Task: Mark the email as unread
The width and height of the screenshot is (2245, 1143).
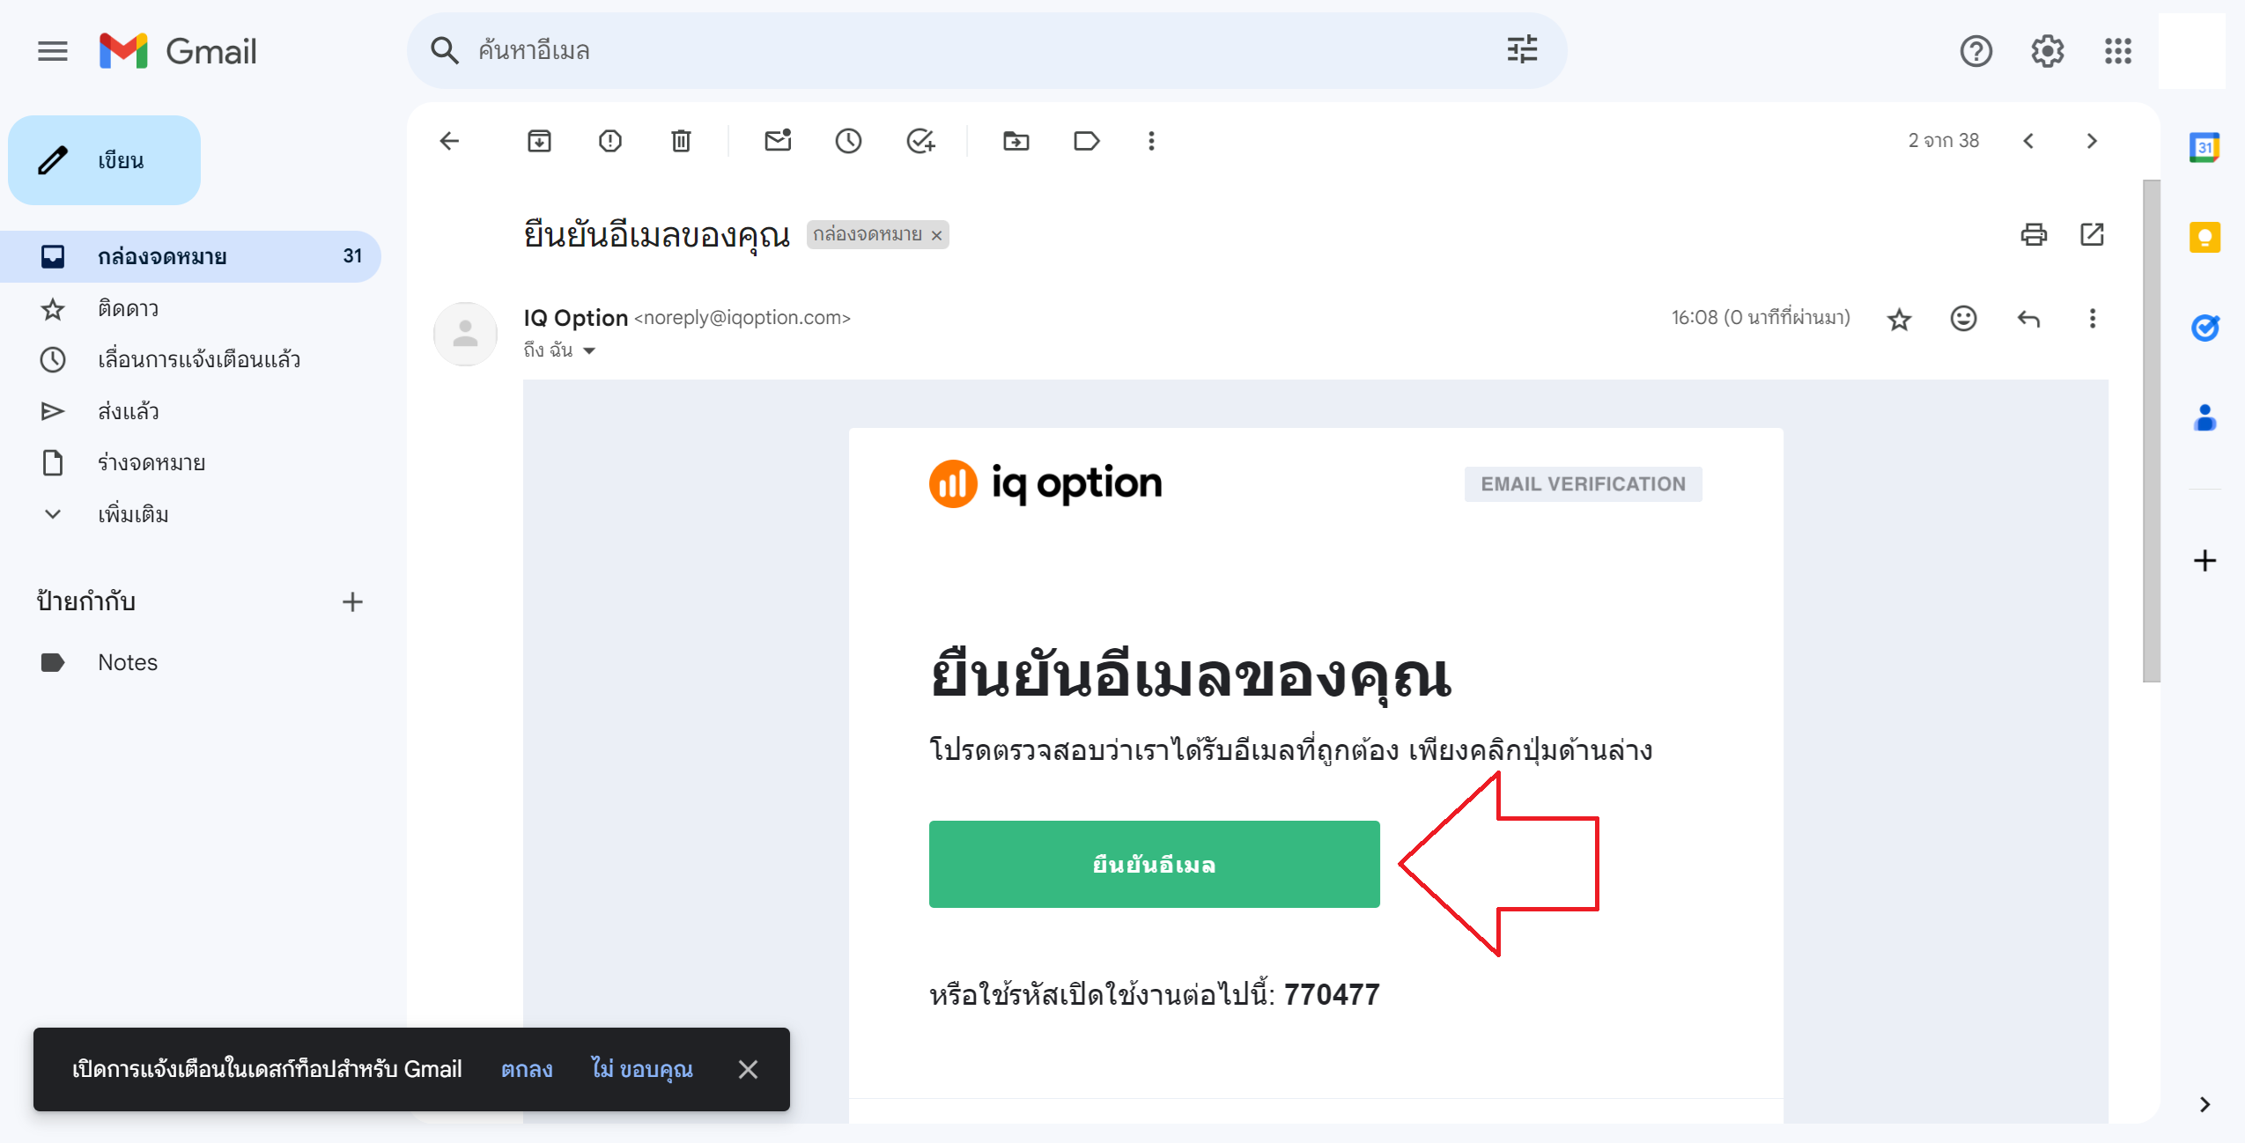Action: click(778, 141)
